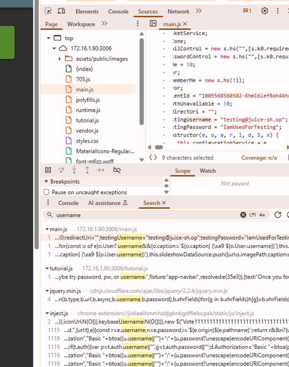Screen dimensions: 289x367
Task: Collapse the Breakpoints section
Action: pos(46,182)
